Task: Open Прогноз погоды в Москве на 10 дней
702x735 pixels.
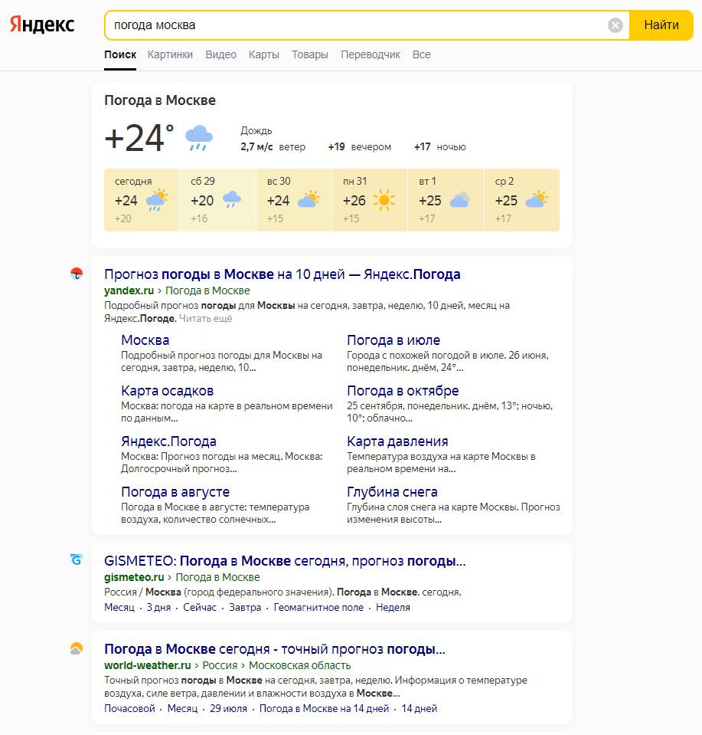Action: [x=282, y=274]
